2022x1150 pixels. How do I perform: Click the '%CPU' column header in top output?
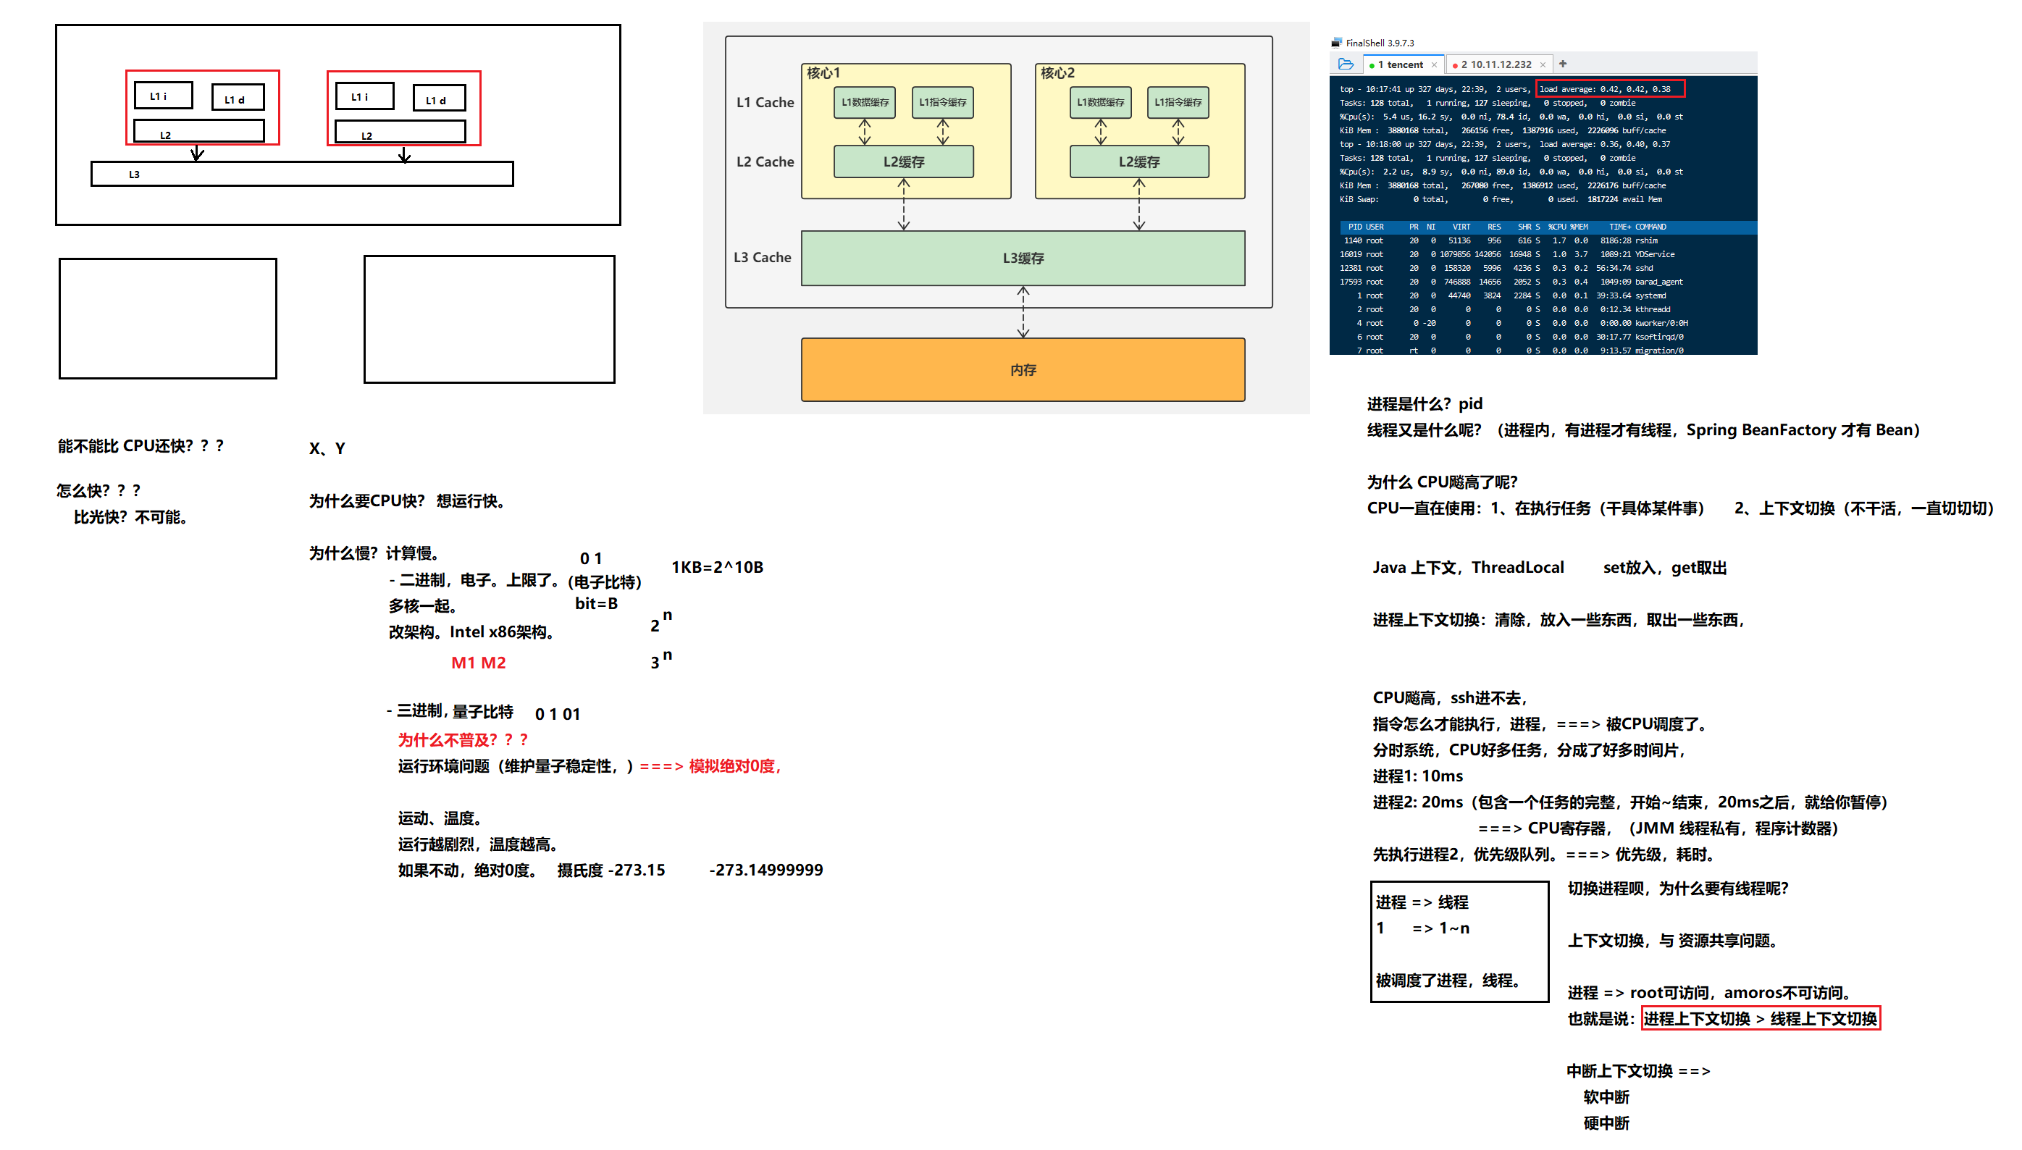pos(1557,227)
